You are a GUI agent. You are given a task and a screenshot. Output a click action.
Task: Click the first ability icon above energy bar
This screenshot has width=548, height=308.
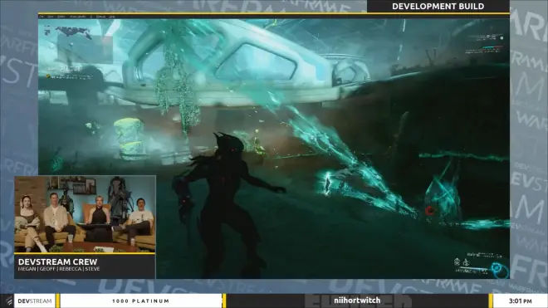point(457,262)
